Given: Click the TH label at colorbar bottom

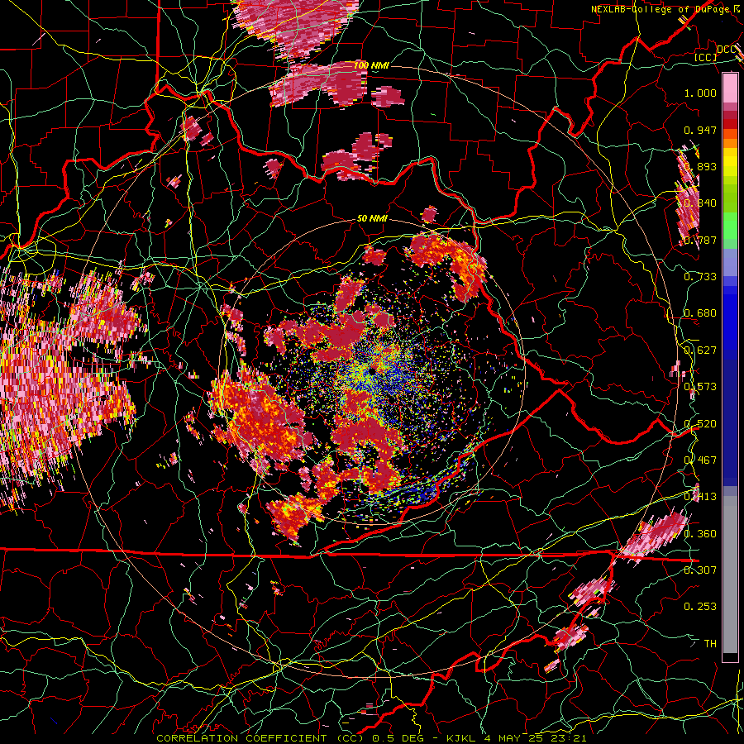Looking at the screenshot, I should (710, 644).
